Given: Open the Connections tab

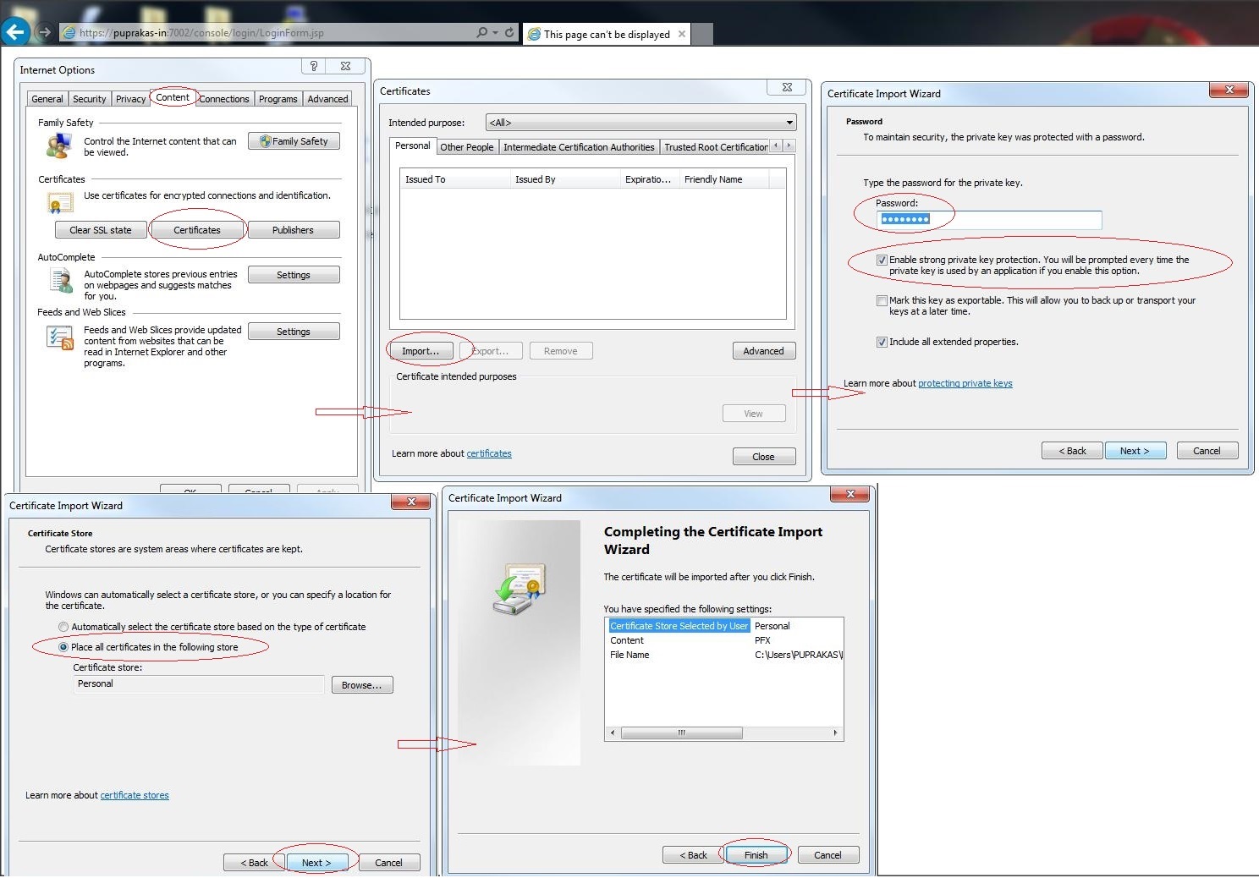Looking at the screenshot, I should pyautogui.click(x=224, y=99).
